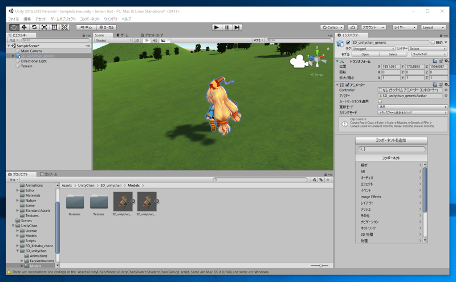Open the Collab dropdown
The width and height of the screenshot is (456, 282).
point(332,27)
